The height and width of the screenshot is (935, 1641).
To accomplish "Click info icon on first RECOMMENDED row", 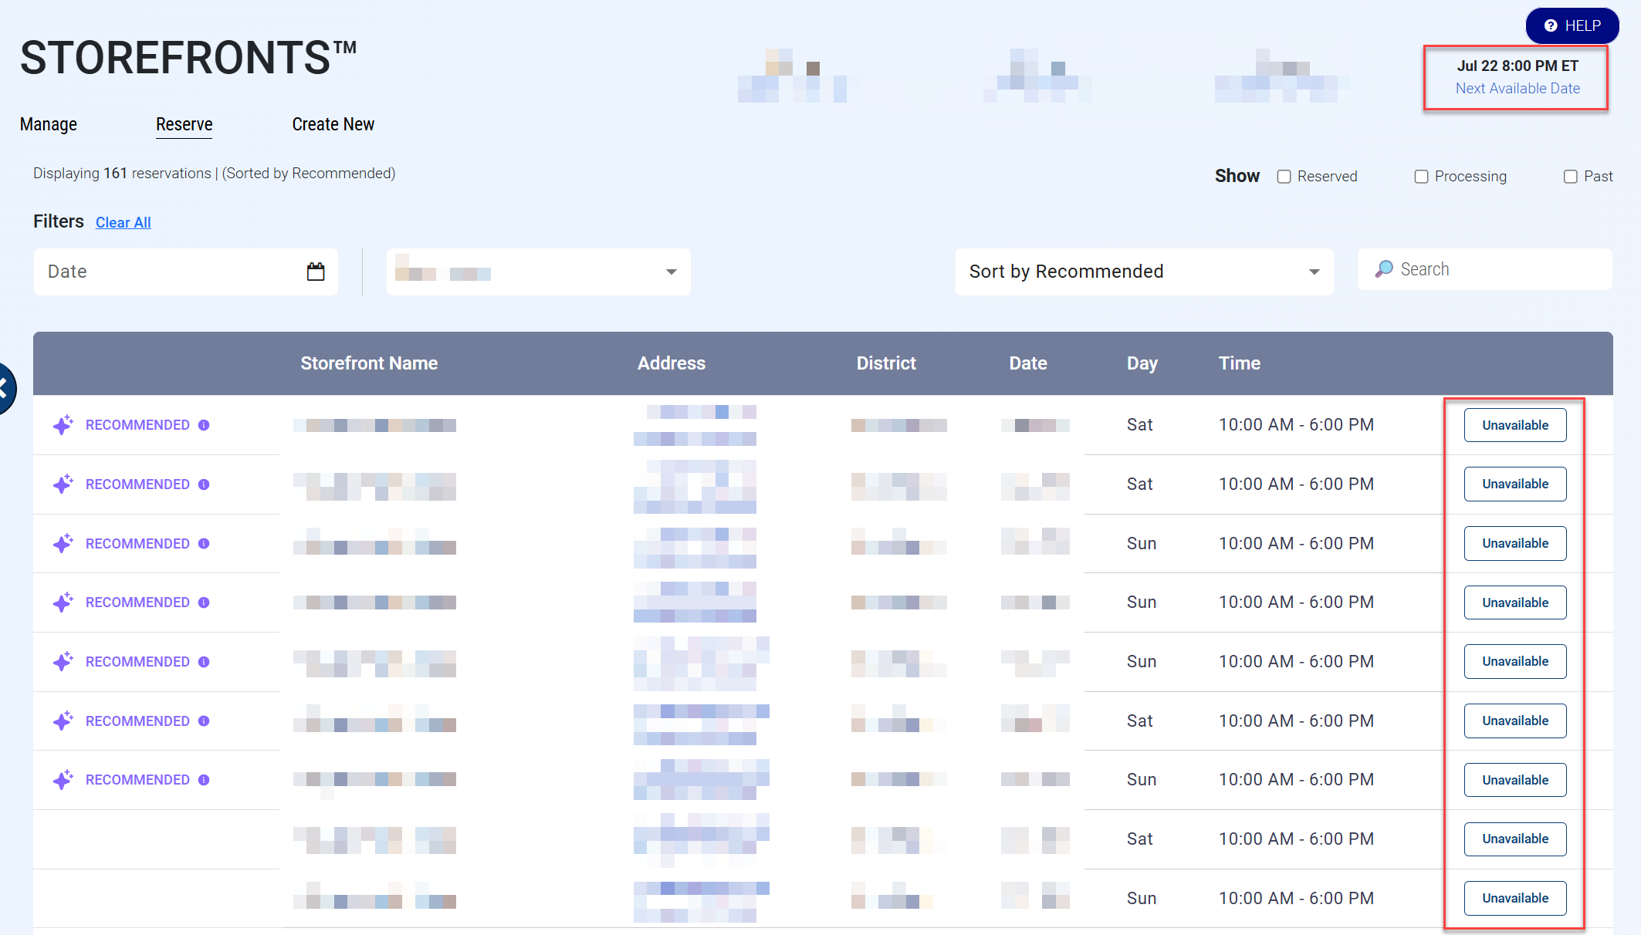I will [x=204, y=425].
